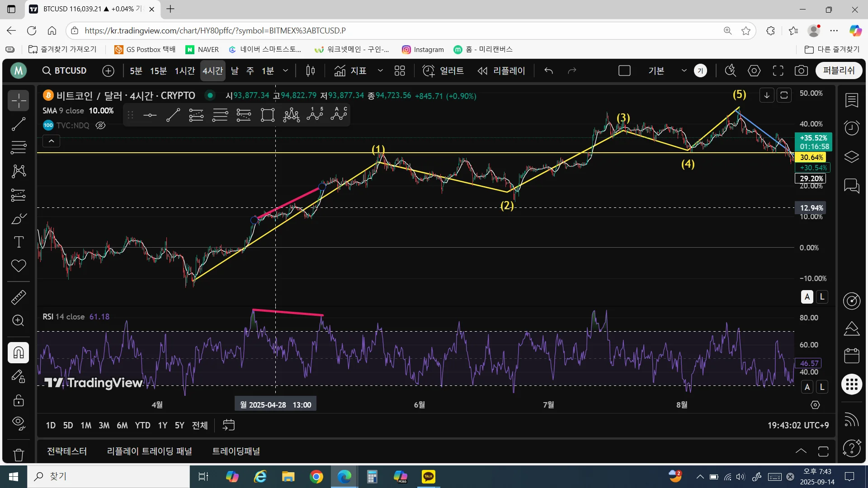Delete drawings with the trash icon
The image size is (868, 488).
19,454
